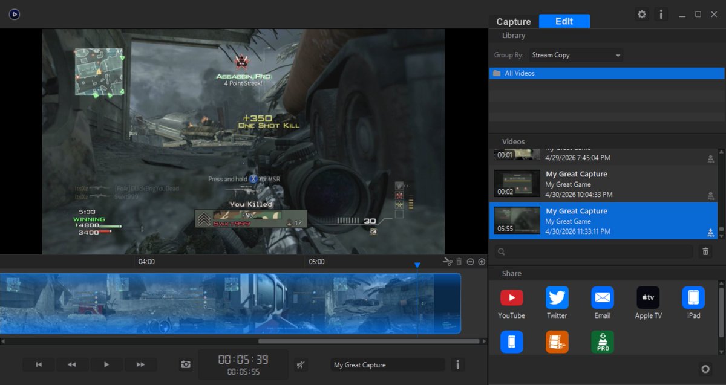Viewport: 726px width, 385px height.
Task: Switch to the Capture tab
Action: coord(514,21)
